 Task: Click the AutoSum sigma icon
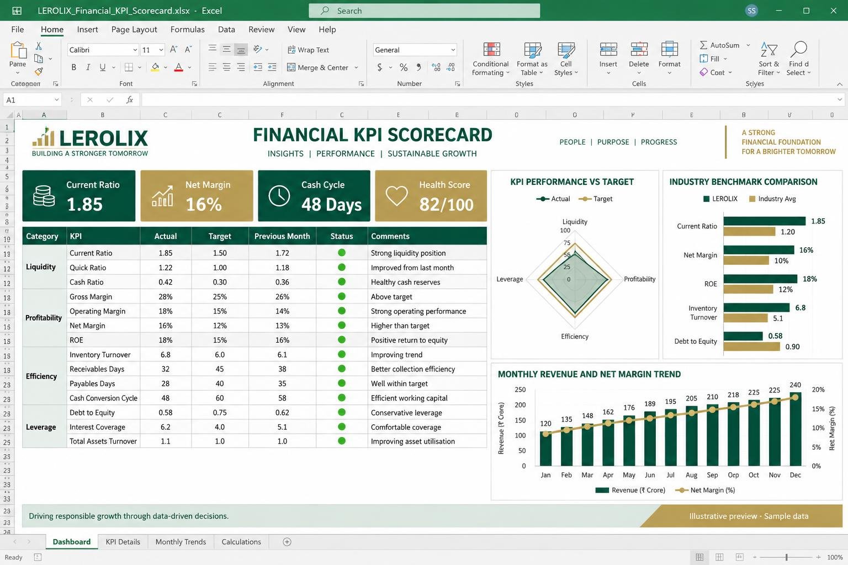pos(703,45)
